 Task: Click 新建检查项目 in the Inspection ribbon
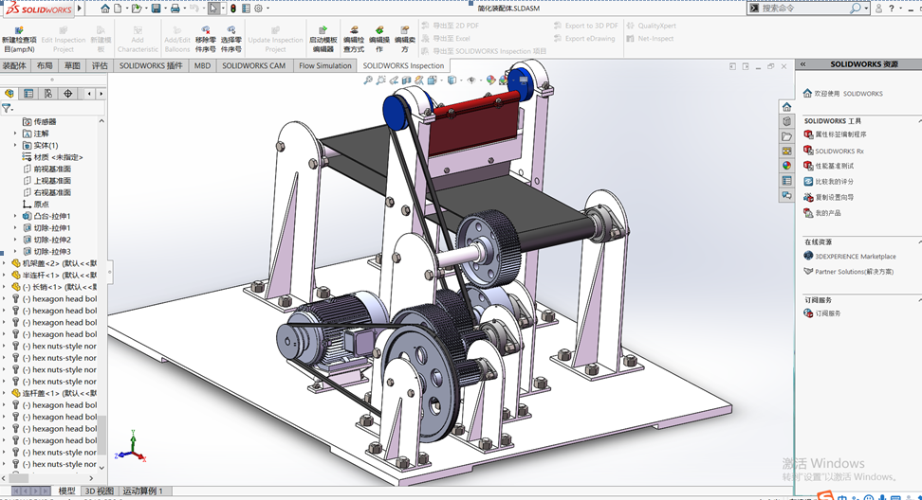tap(19, 40)
